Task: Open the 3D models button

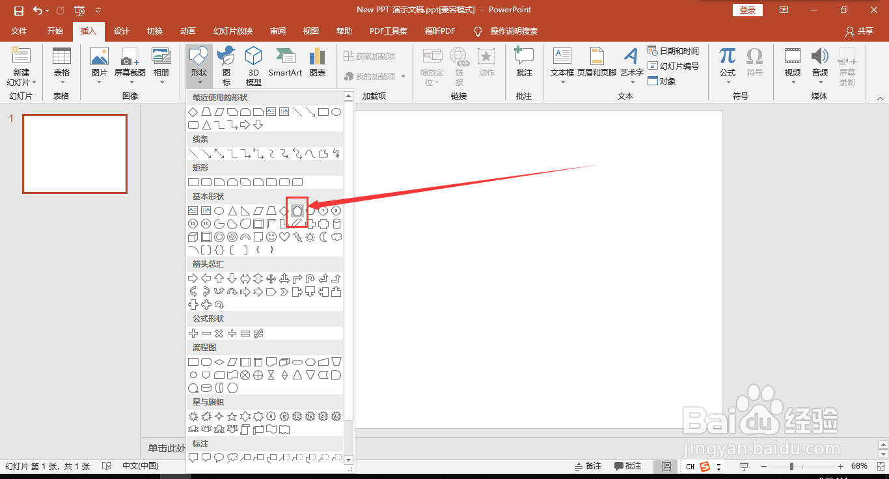Action: tap(253, 66)
